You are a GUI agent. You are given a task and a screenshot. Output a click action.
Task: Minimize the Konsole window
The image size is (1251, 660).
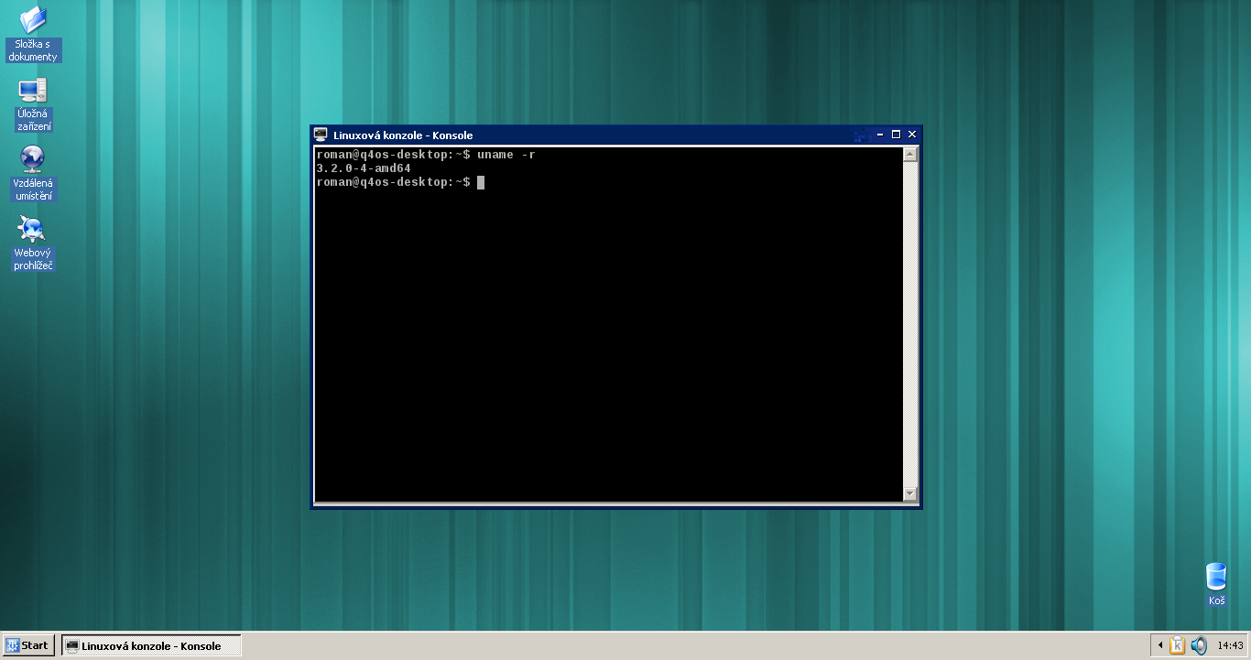coord(881,135)
